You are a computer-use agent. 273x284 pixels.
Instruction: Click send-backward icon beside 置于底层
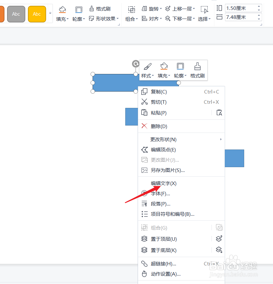(219, 250)
